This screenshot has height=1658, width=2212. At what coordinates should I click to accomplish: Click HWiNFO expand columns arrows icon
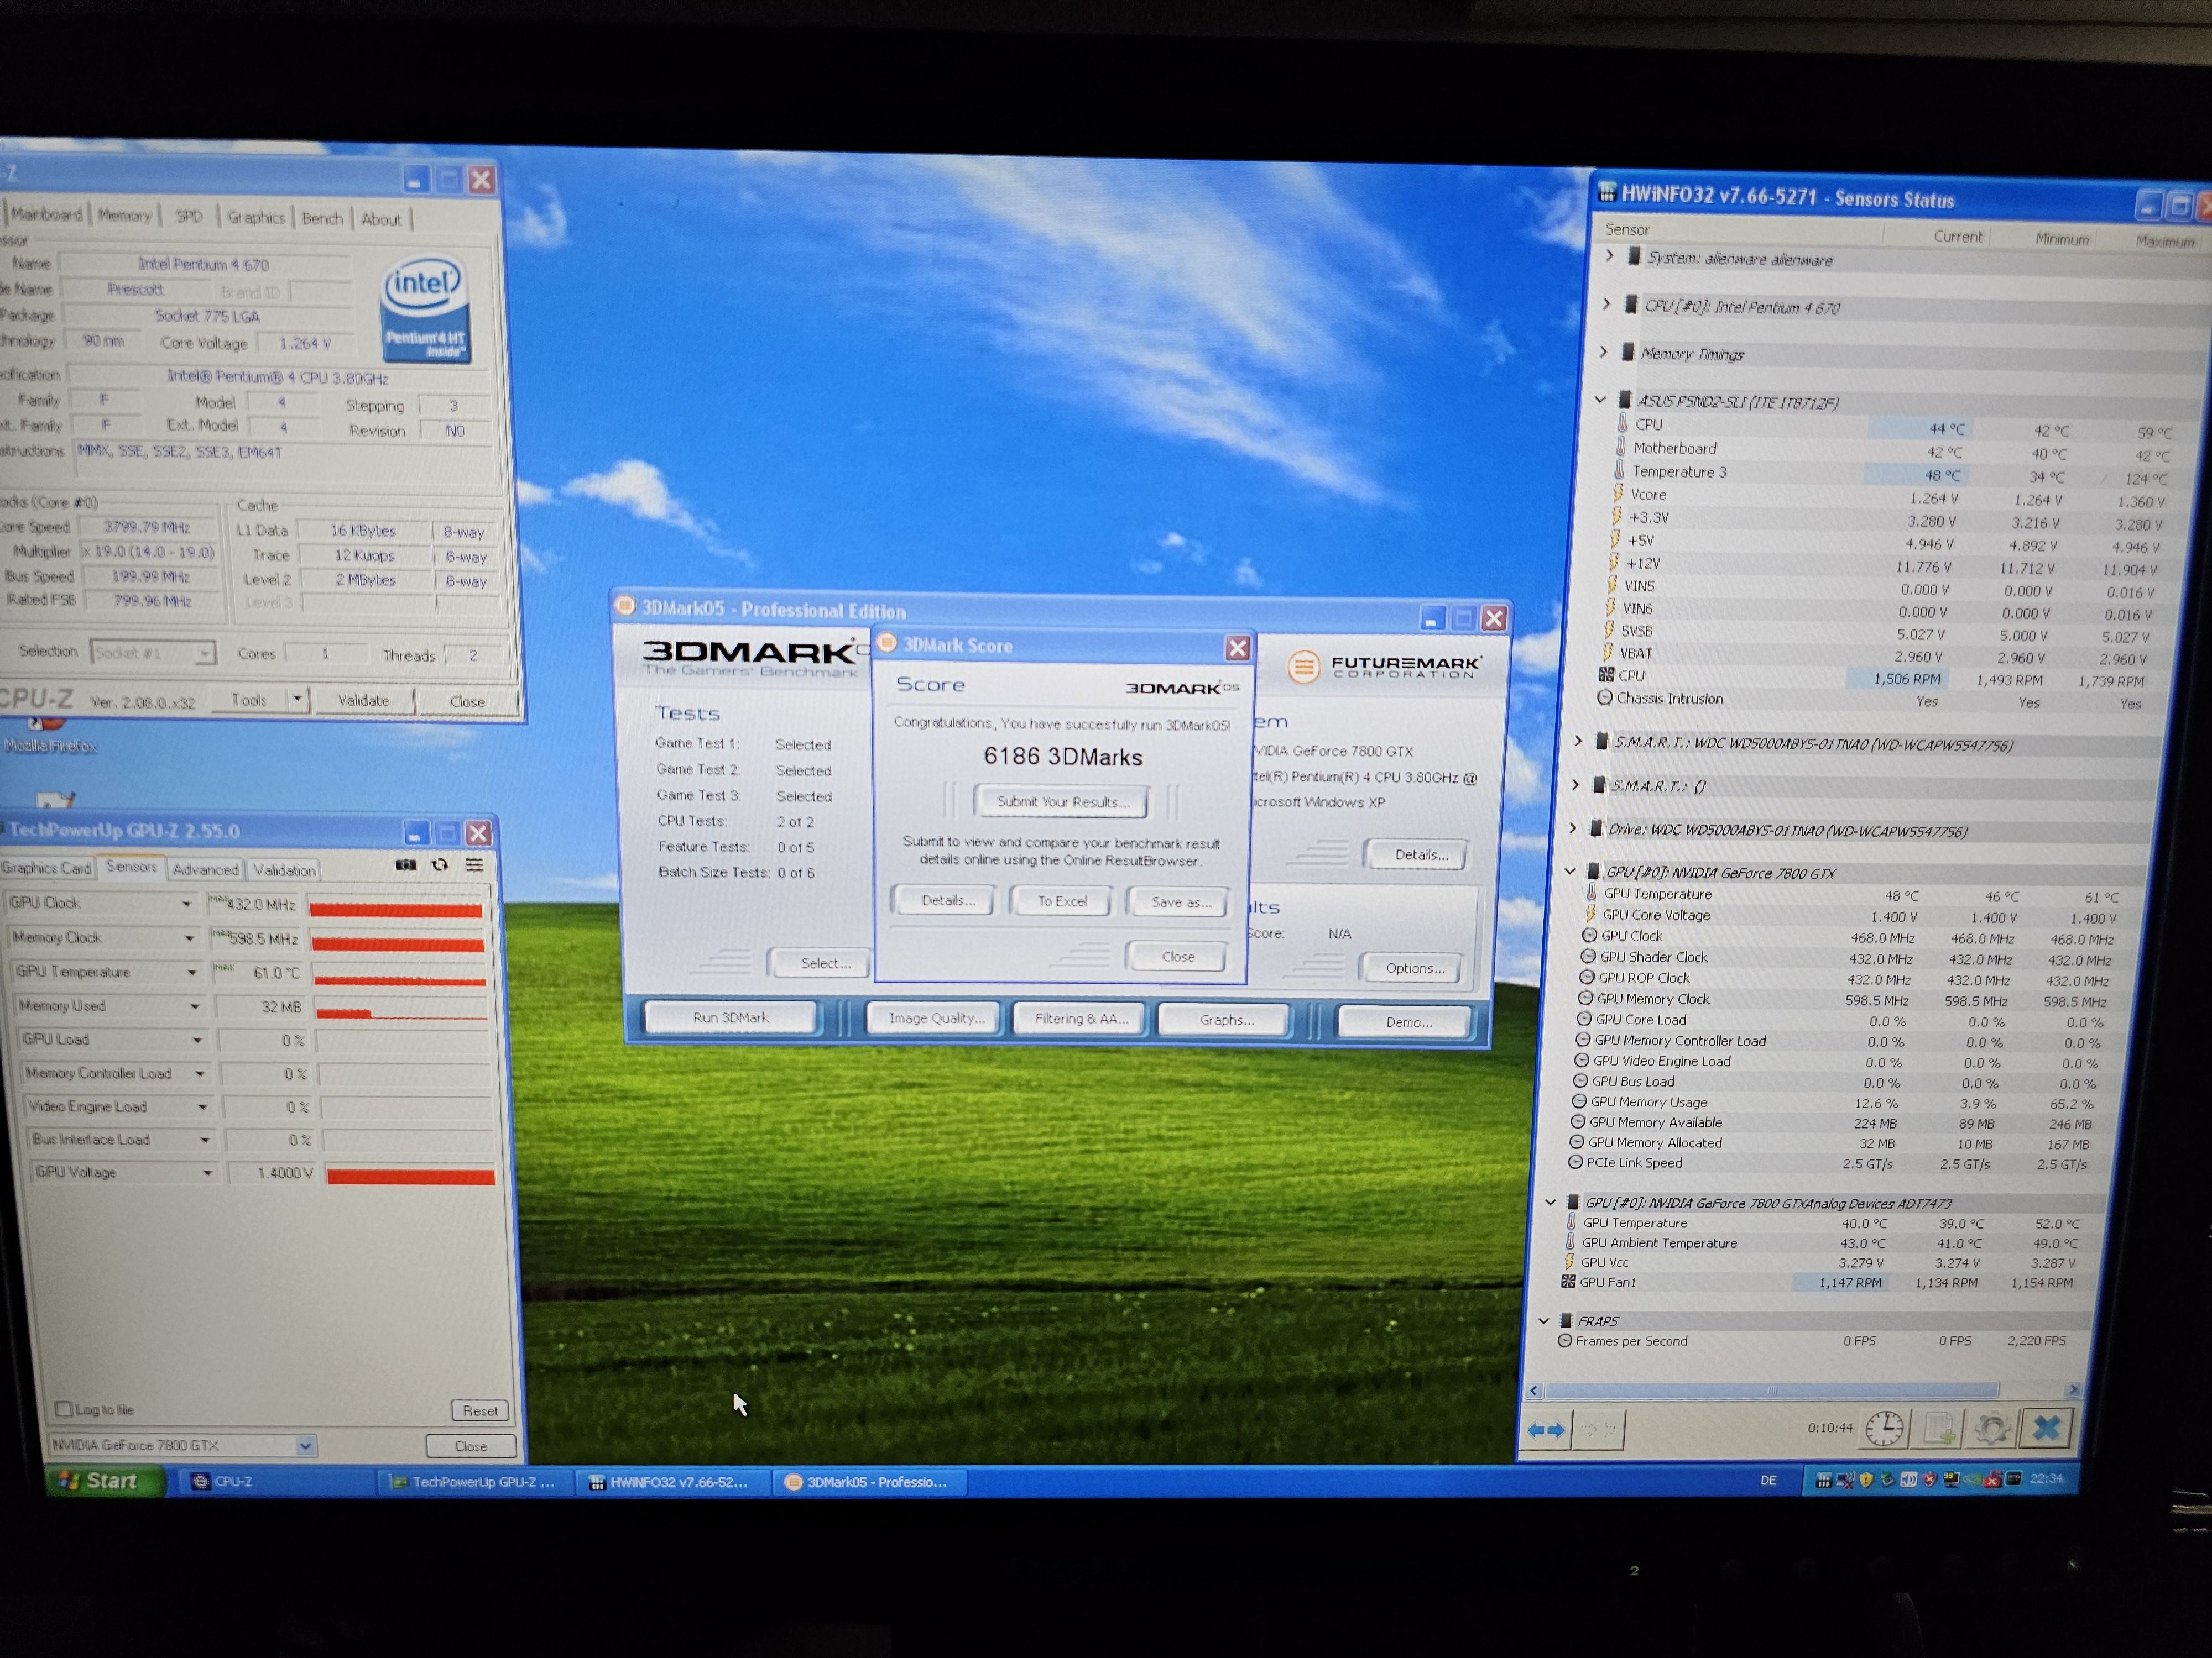pos(1546,1430)
